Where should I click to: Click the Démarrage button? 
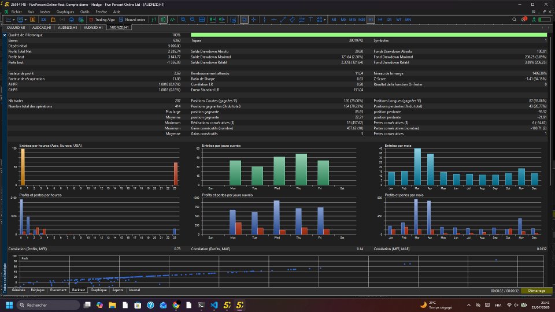(536, 291)
